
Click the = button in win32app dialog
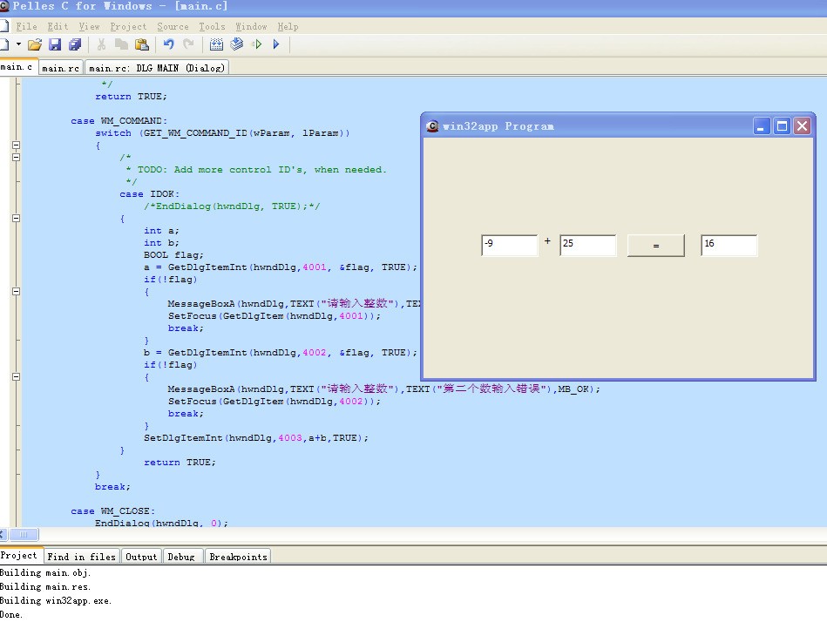tap(655, 246)
